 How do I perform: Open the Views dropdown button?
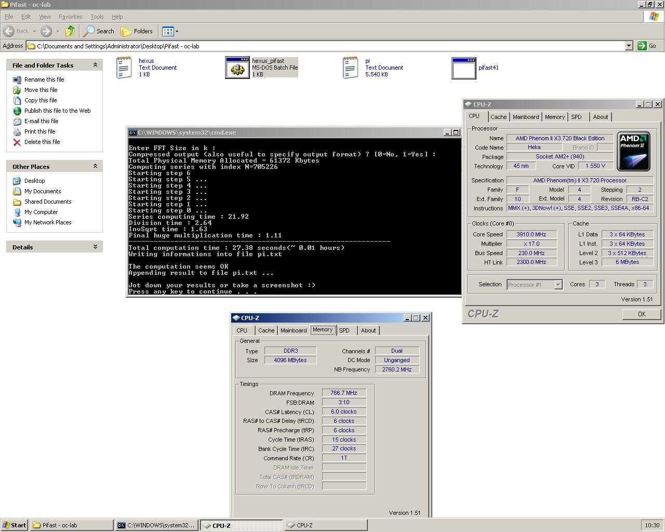point(170,31)
